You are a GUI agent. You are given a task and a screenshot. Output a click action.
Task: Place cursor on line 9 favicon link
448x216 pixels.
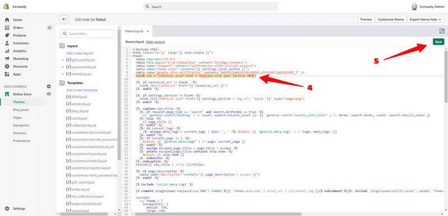point(195,77)
